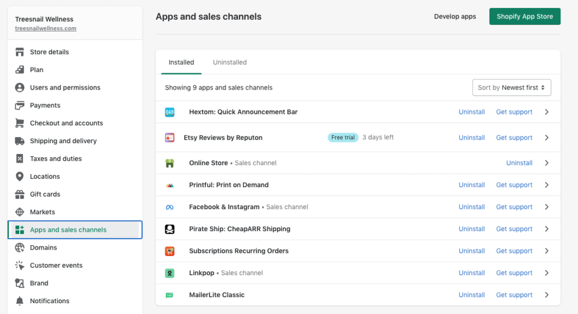
Task: Expand the Etsy Reviews row chevron
Action: [x=546, y=138]
